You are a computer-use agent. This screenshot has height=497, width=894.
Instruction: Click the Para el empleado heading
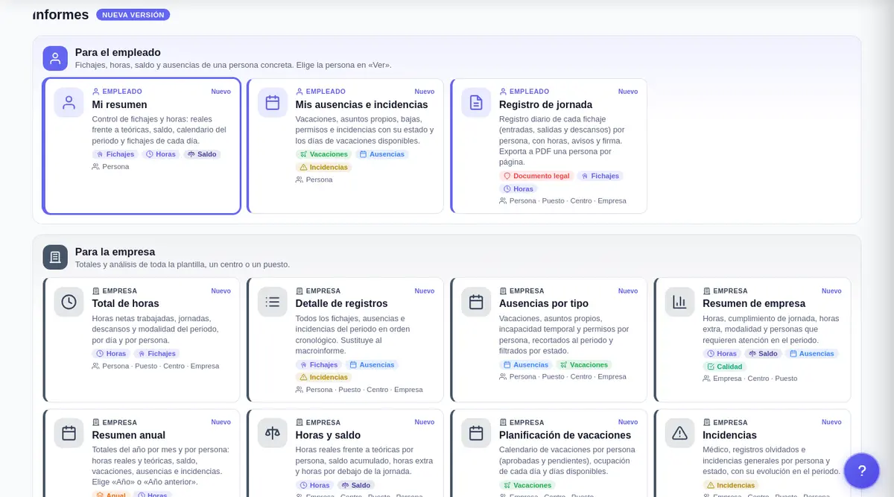(x=118, y=52)
